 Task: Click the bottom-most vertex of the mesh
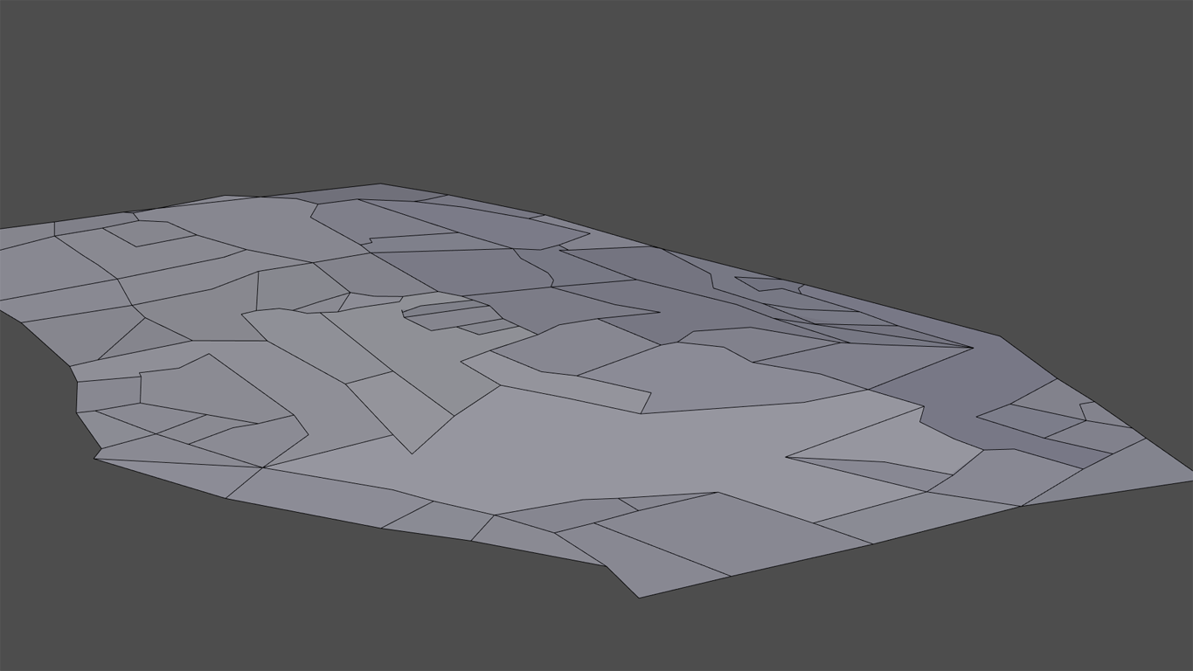click(639, 598)
